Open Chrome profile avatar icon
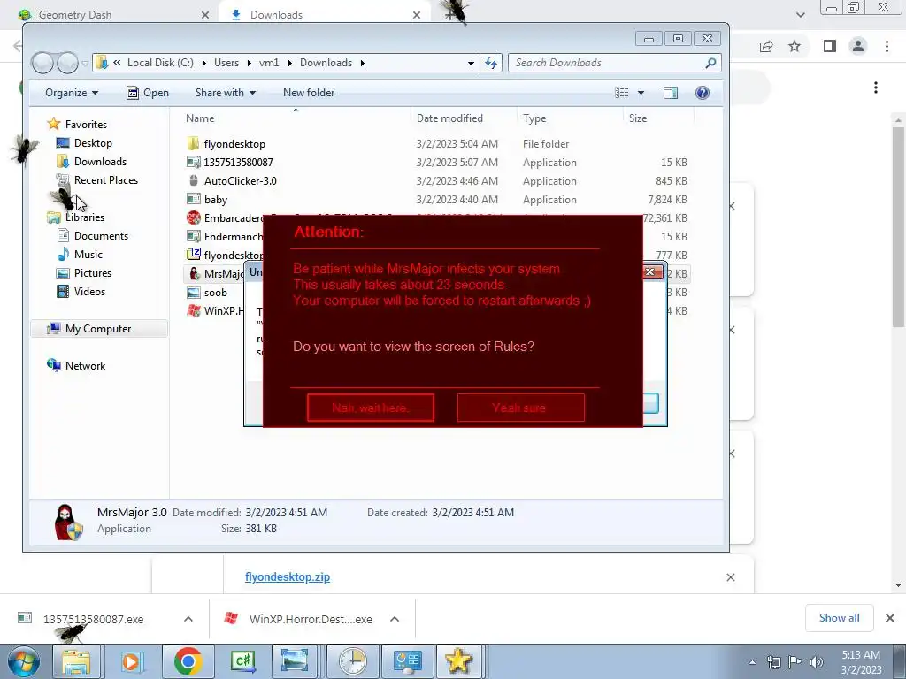This screenshot has height=679, width=906. [858, 46]
